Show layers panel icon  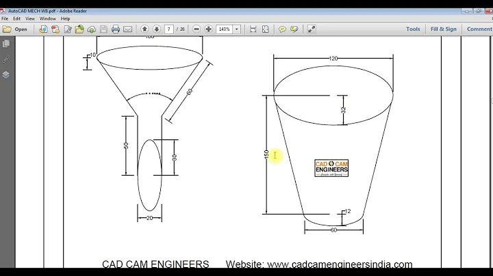click(x=6, y=74)
